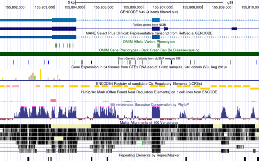
Task: Select the 155,802,000 coordinate label
Action: click(x=15, y=7)
